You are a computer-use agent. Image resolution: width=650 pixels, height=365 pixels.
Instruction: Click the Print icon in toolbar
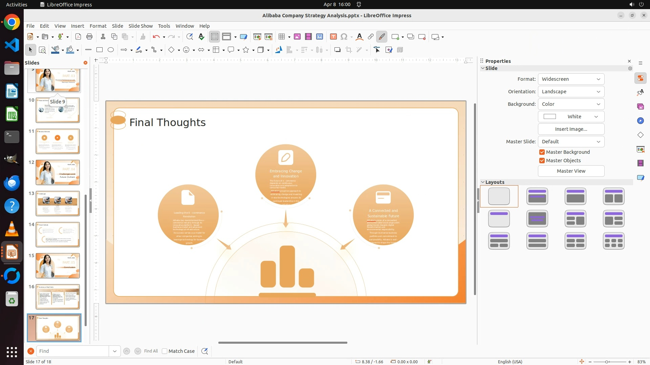pyautogui.click(x=89, y=37)
